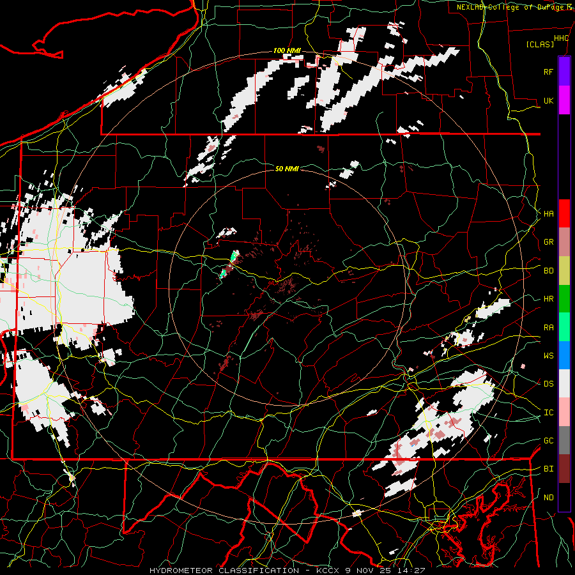Click the HA legend label
Image resolution: width=575 pixels, height=575 pixels.
pyautogui.click(x=549, y=213)
